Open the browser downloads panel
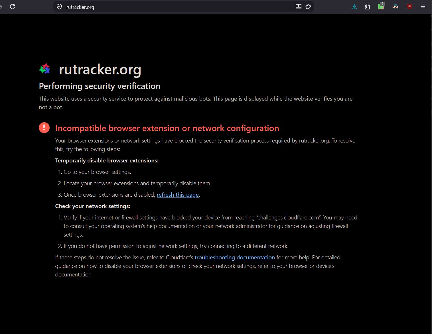 point(354,7)
